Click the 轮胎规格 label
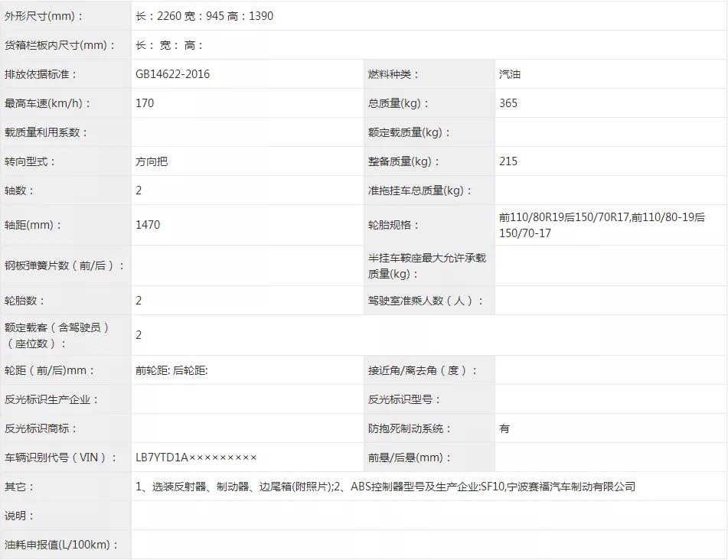Screen dimensions: 728x560 (x=394, y=225)
